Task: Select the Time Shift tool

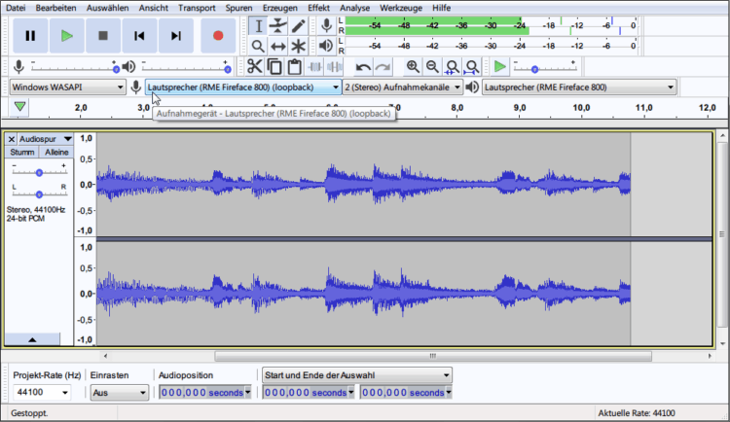Action: 278,46
